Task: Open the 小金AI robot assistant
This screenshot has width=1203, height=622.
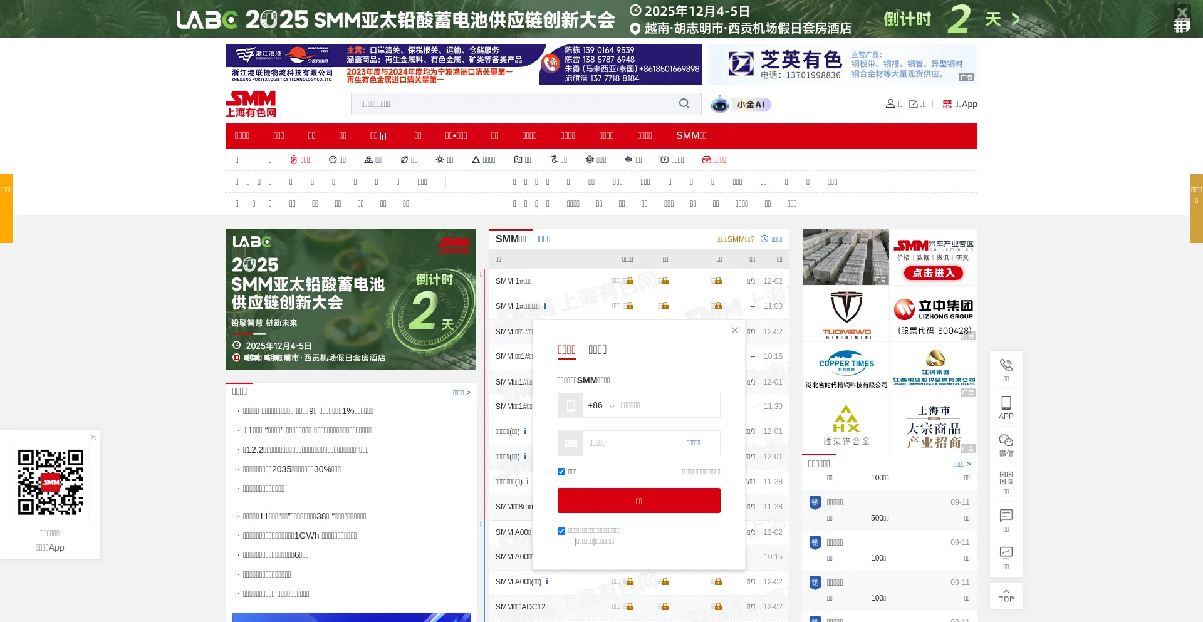Action: pyautogui.click(x=741, y=105)
